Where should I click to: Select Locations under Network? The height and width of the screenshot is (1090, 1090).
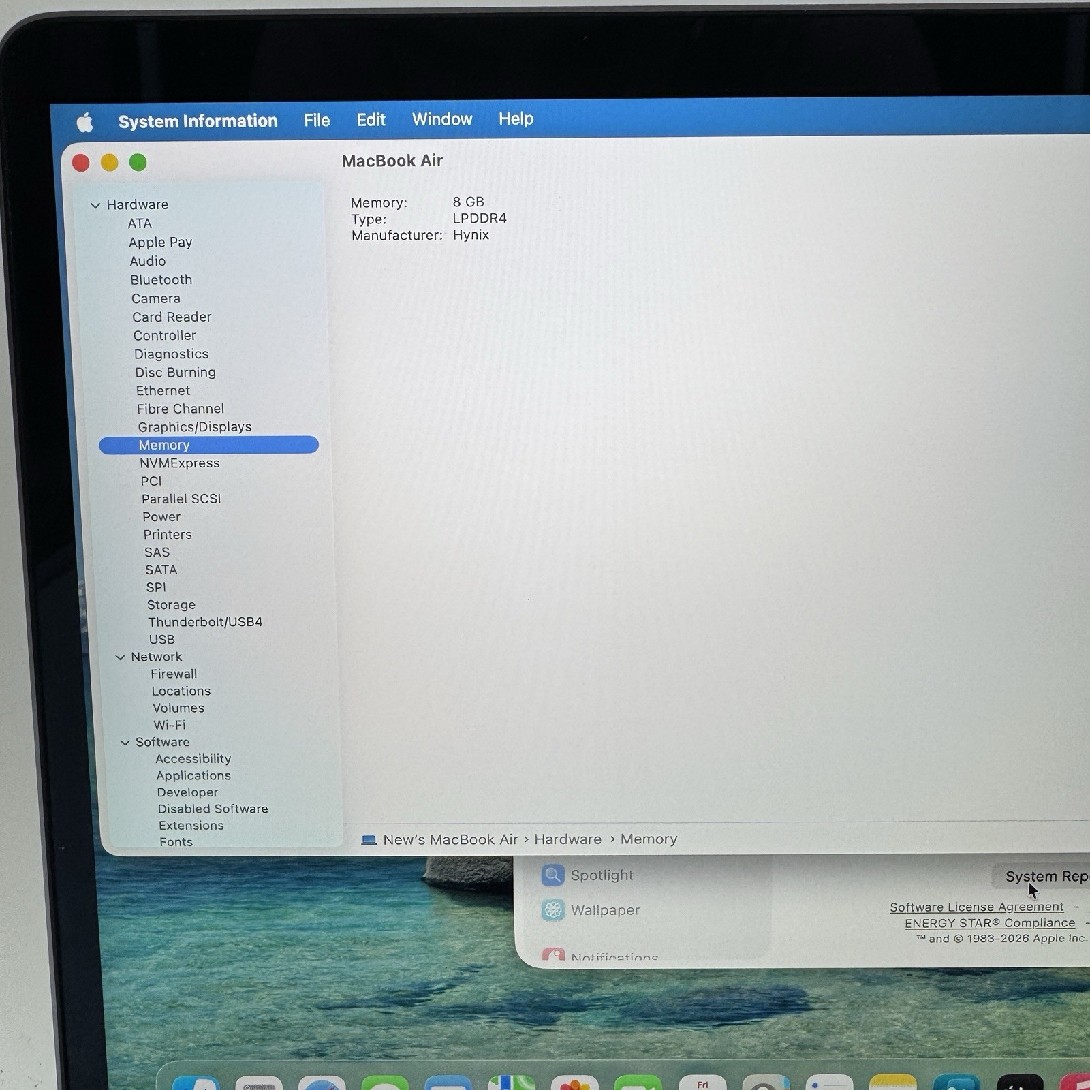click(x=181, y=691)
